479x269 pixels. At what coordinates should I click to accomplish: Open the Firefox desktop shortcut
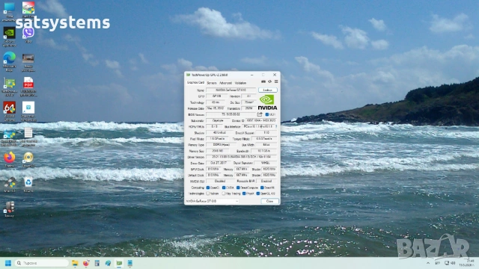pos(10,158)
